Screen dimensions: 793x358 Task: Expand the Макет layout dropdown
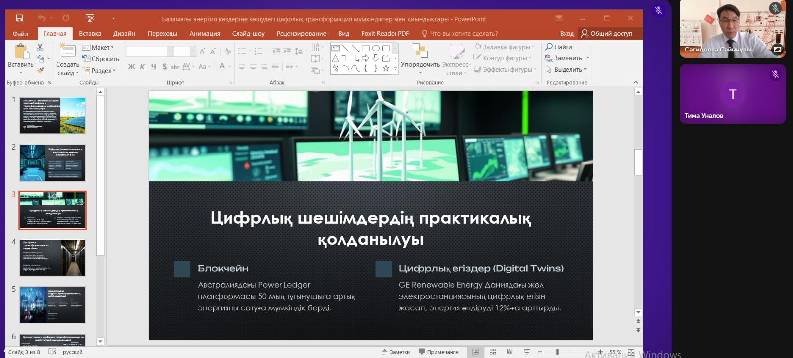[x=98, y=47]
